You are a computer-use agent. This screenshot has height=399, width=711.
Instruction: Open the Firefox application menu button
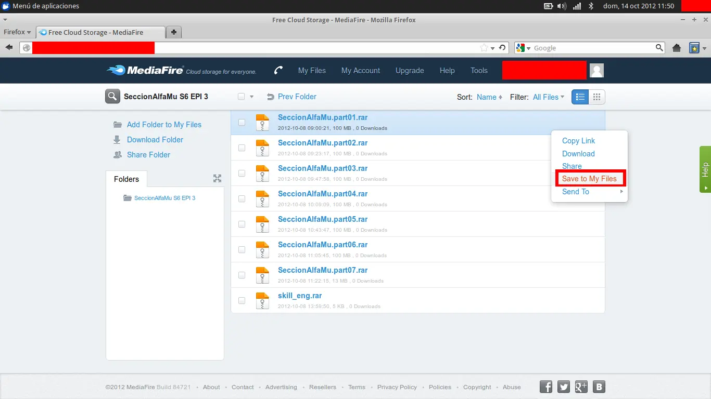click(x=17, y=32)
